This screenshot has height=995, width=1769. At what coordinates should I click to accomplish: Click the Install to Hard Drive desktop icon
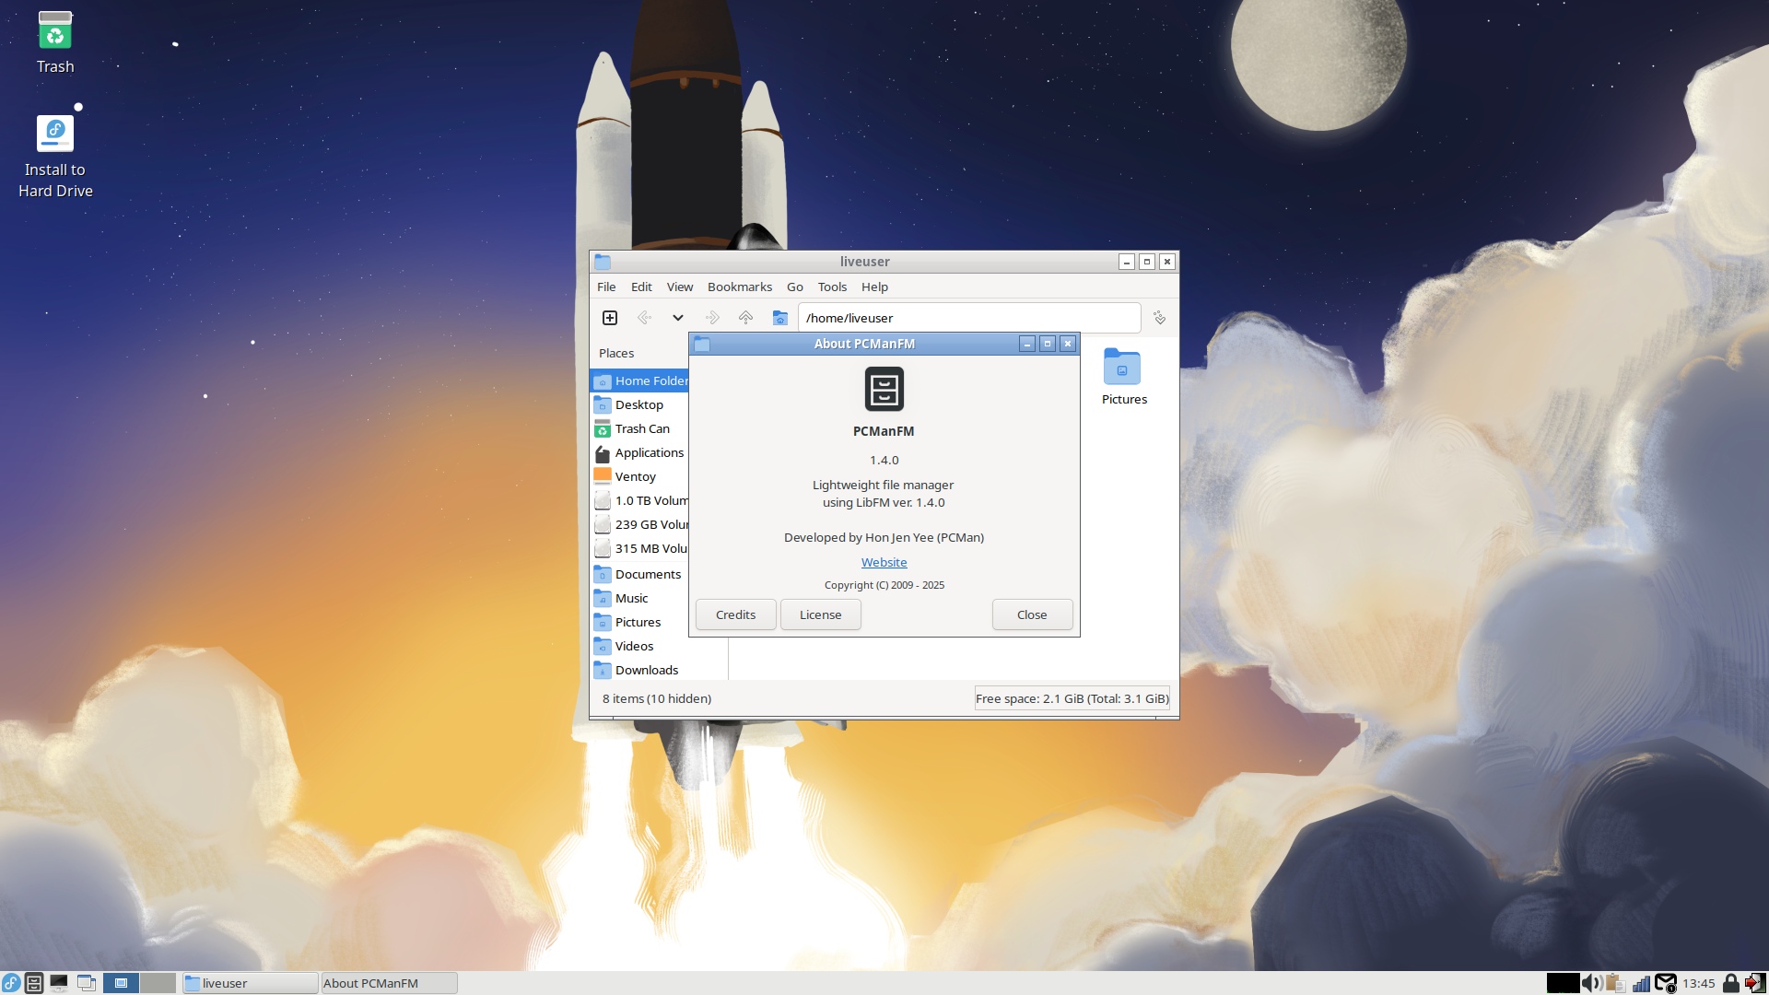coord(55,135)
